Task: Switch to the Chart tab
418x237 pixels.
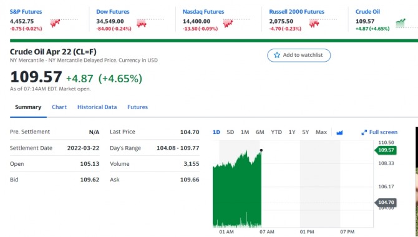Action: pos(59,107)
